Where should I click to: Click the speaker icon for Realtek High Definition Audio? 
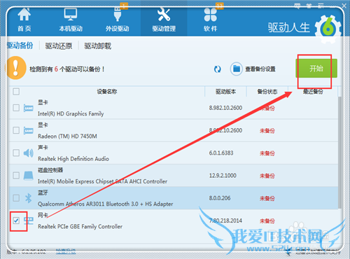coord(29,153)
